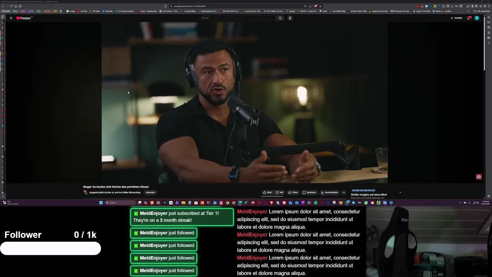Open the Twitch bookmark folder tag
Viewport: 492px width, 277px height.
(31, 11)
